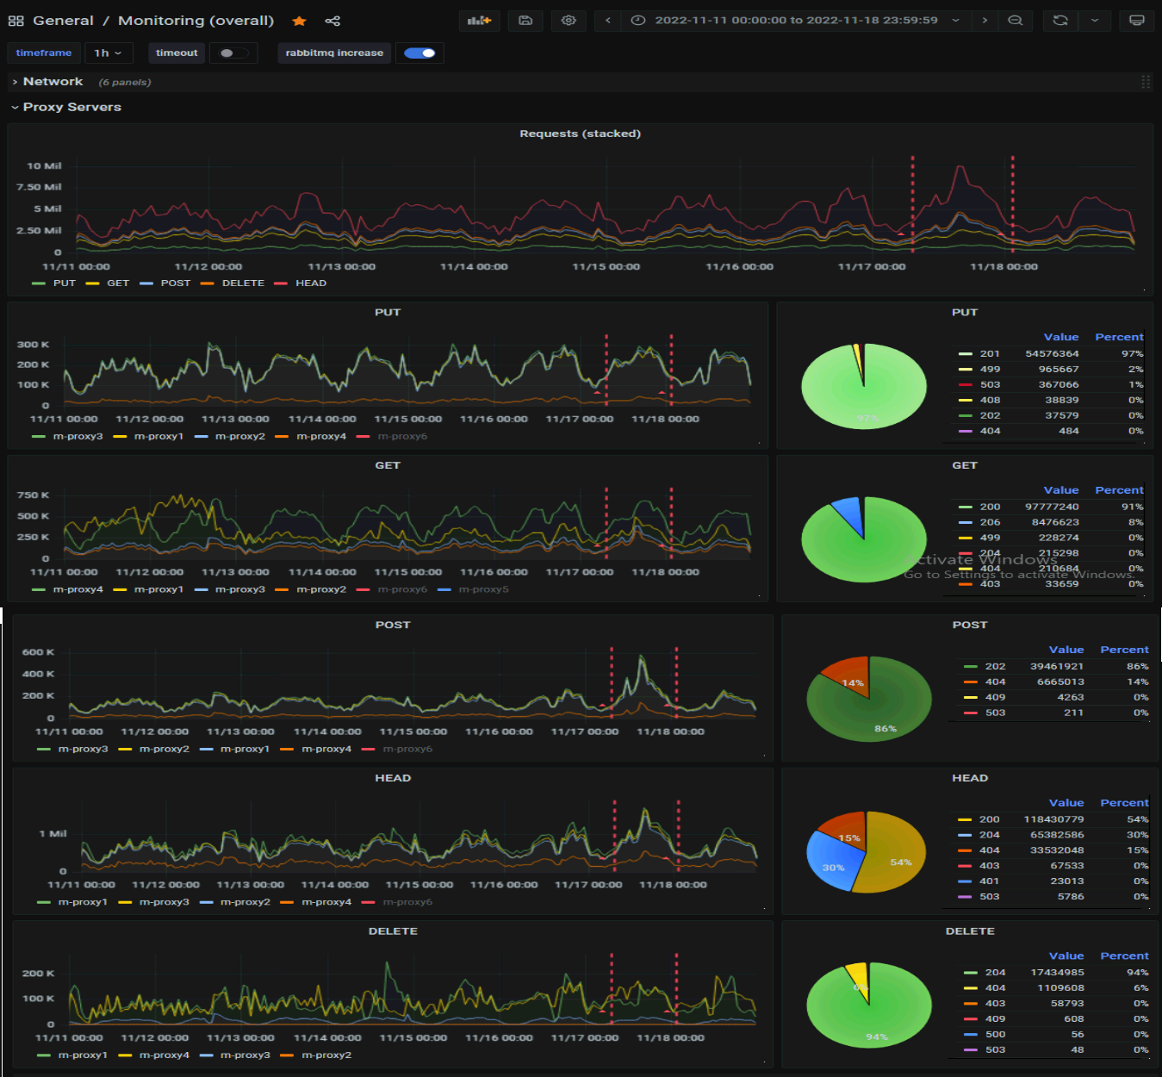1162x1077 pixels.
Task: Open the time range picker
Action: (x=795, y=21)
